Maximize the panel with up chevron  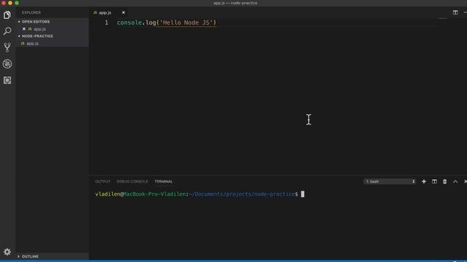(x=455, y=181)
